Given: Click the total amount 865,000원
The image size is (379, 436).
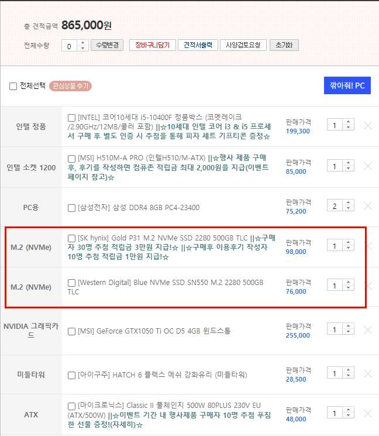Looking at the screenshot, I should (87, 25).
